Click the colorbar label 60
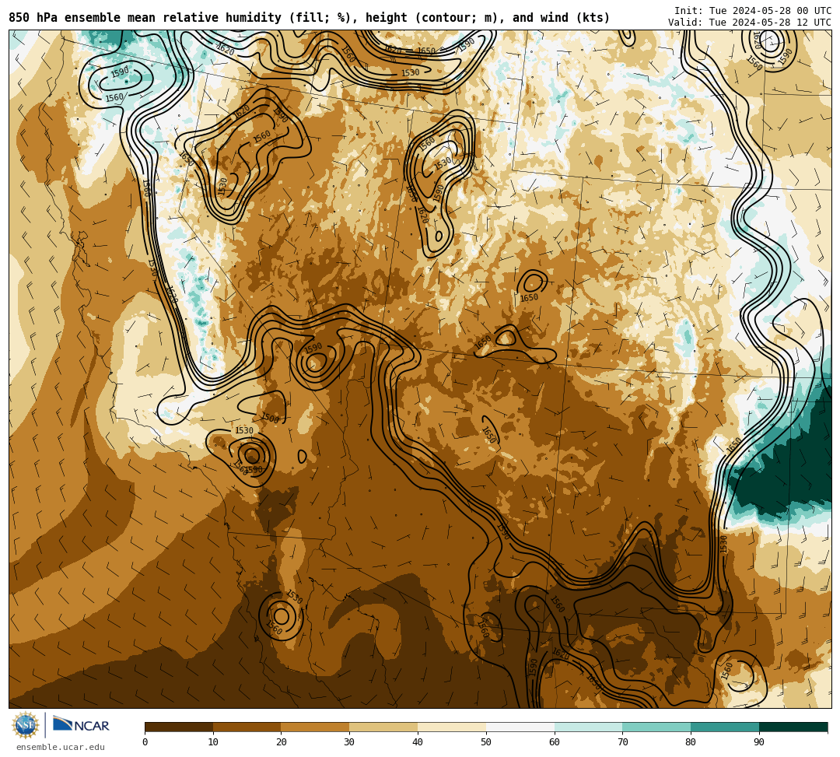Image resolution: width=840 pixels, height=757 pixels. click(555, 742)
